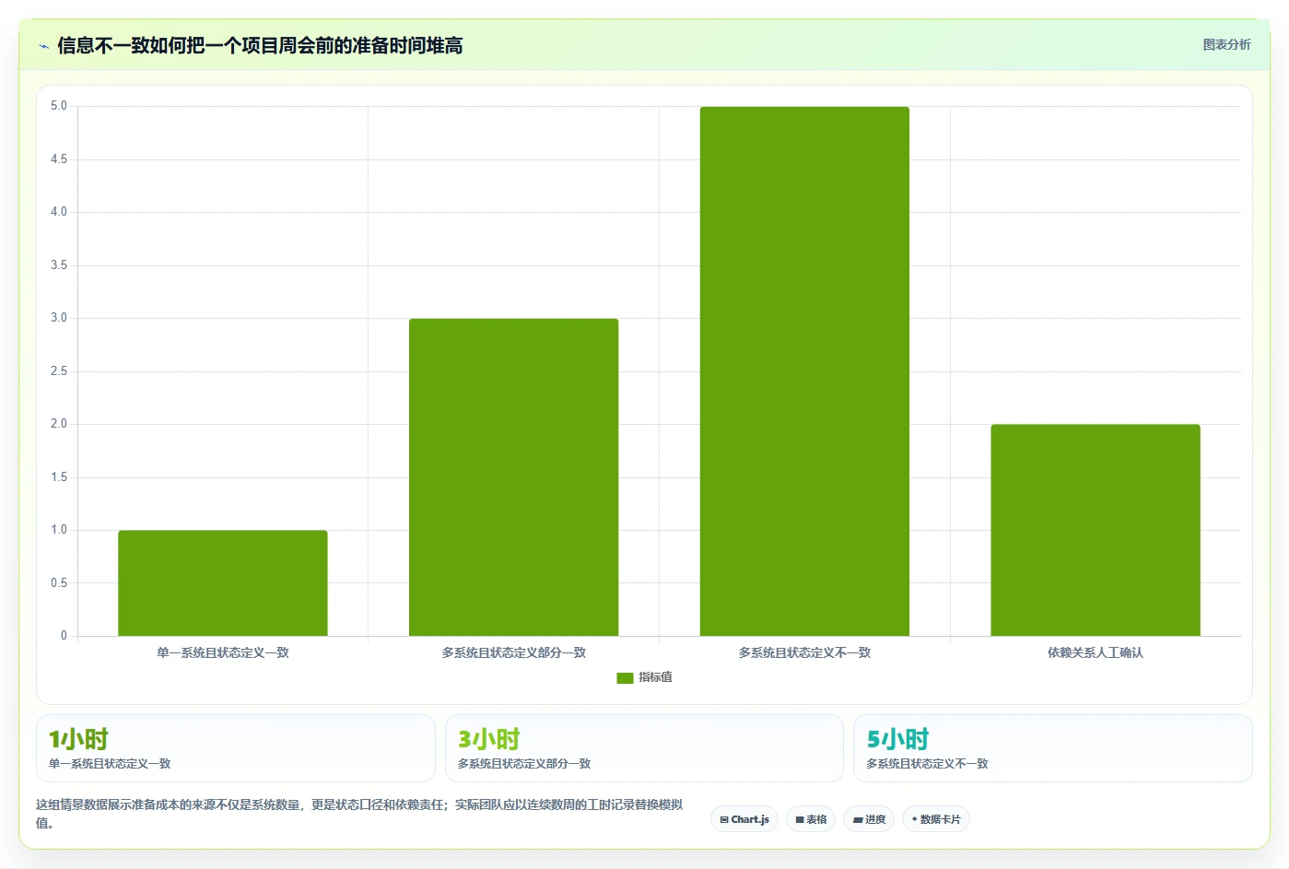This screenshot has width=1289, height=869.
Task: Click the 表格 tag chip
Action: tap(811, 819)
